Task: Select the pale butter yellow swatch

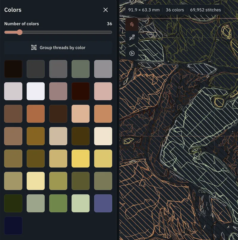Action: (x=36, y=181)
